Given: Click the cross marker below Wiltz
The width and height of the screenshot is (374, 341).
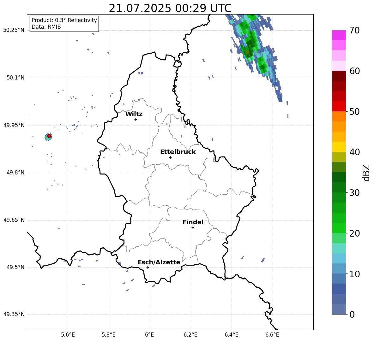Looking at the screenshot, I should click(136, 119).
